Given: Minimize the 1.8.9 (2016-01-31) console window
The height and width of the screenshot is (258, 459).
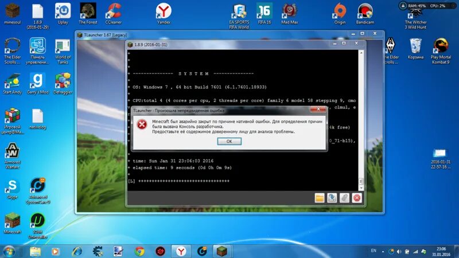Looking at the screenshot, I should 334,44.
